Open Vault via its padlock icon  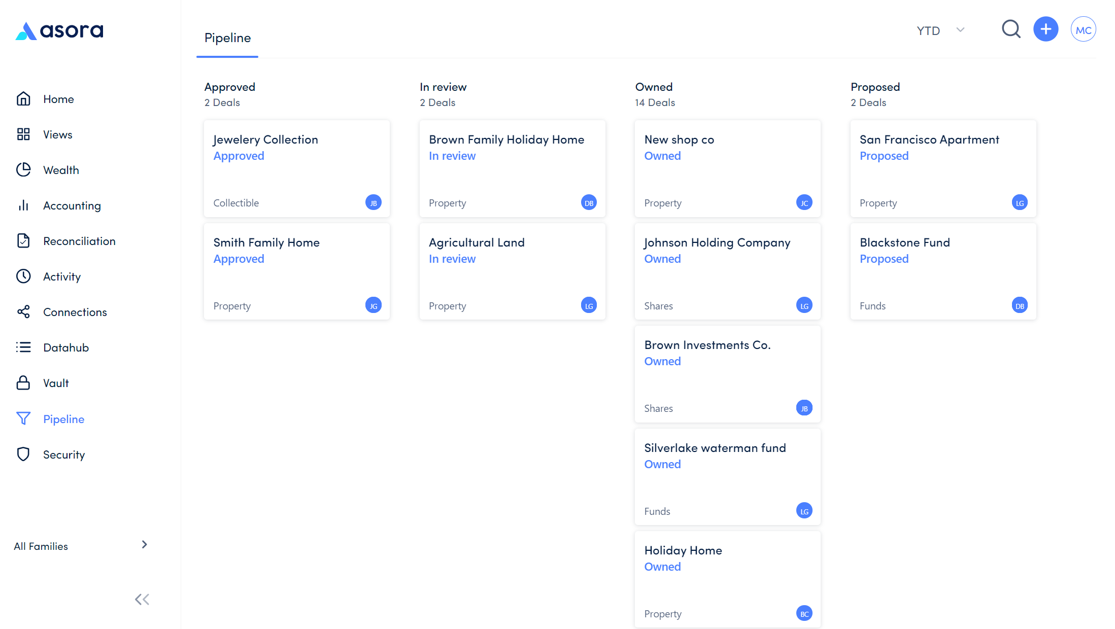pyautogui.click(x=23, y=383)
